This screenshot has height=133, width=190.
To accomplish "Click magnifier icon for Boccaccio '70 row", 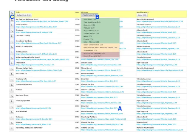I will 12,74.
